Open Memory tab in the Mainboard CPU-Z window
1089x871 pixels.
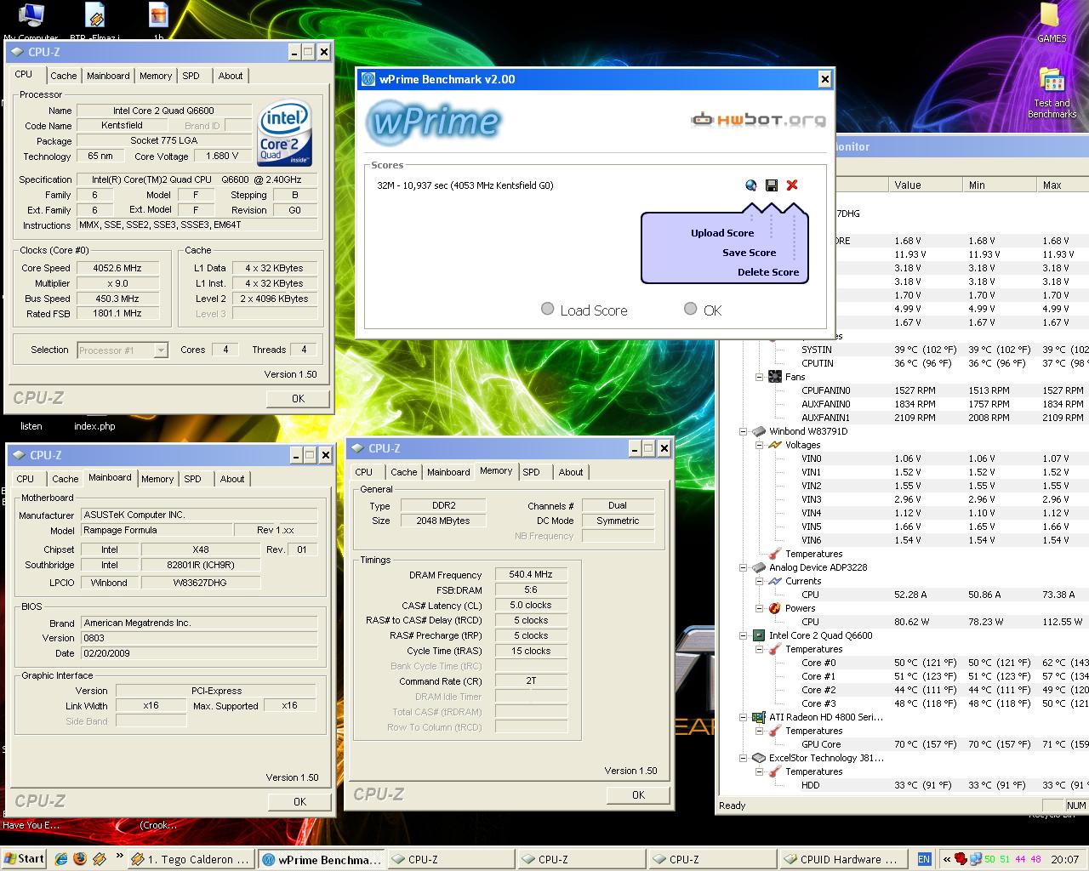[157, 479]
